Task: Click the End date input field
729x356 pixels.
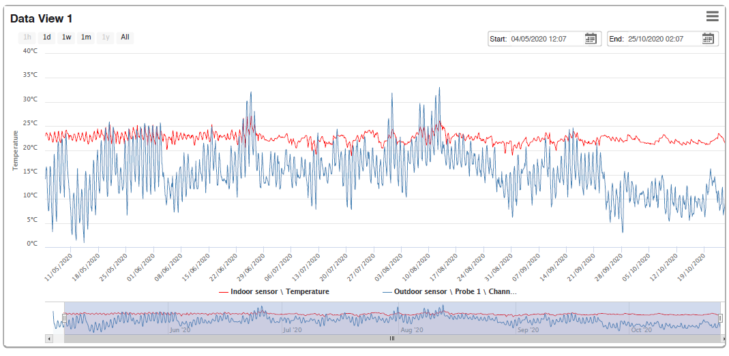Action: (x=663, y=39)
